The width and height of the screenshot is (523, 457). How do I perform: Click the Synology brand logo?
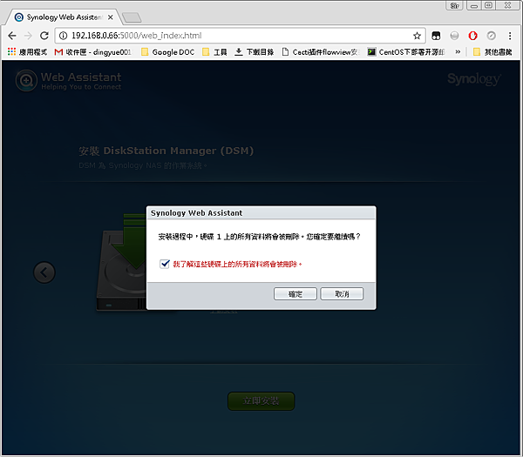pyautogui.click(x=473, y=79)
